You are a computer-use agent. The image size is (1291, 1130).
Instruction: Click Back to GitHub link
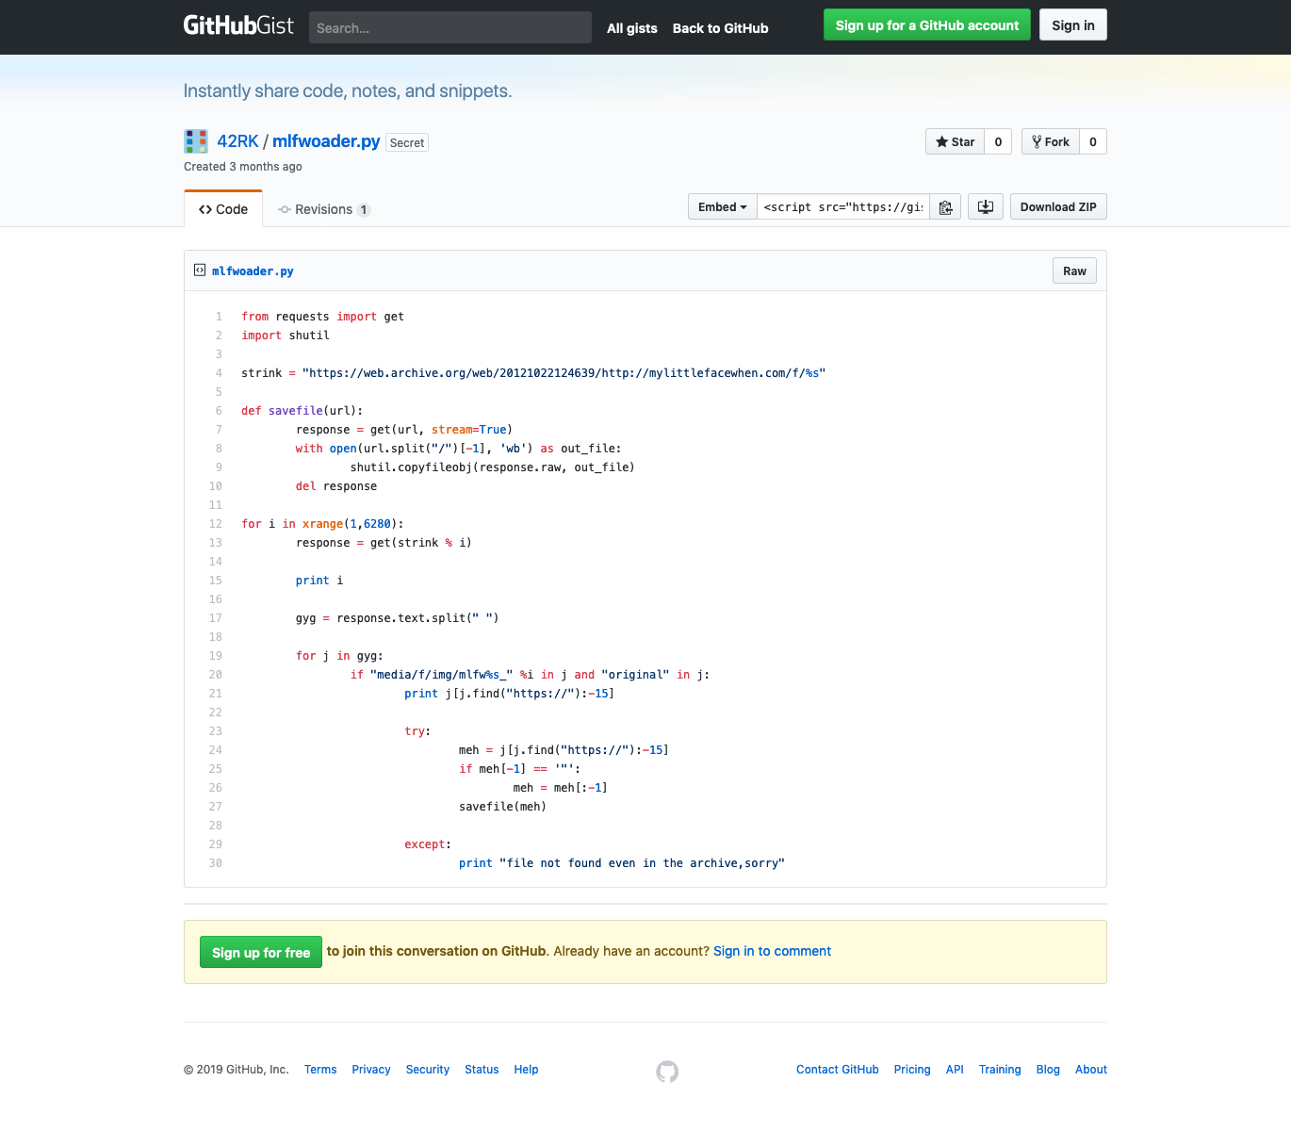[x=720, y=28]
